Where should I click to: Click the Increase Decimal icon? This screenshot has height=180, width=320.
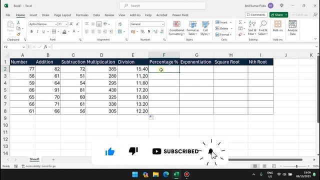pos(155,31)
